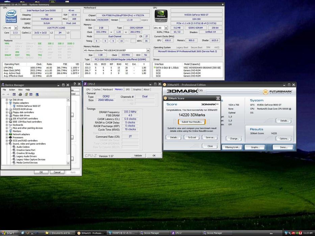Open the CPU #0 selector dropdown
Viewport: 315px width, 236px height.
pos(16,28)
